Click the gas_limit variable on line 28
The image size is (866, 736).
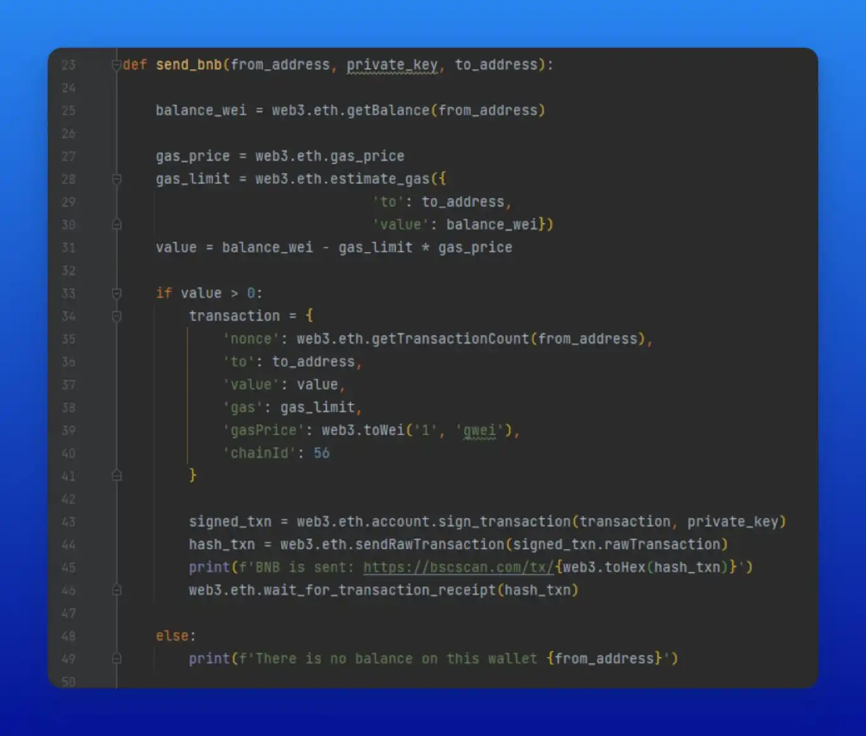point(193,179)
